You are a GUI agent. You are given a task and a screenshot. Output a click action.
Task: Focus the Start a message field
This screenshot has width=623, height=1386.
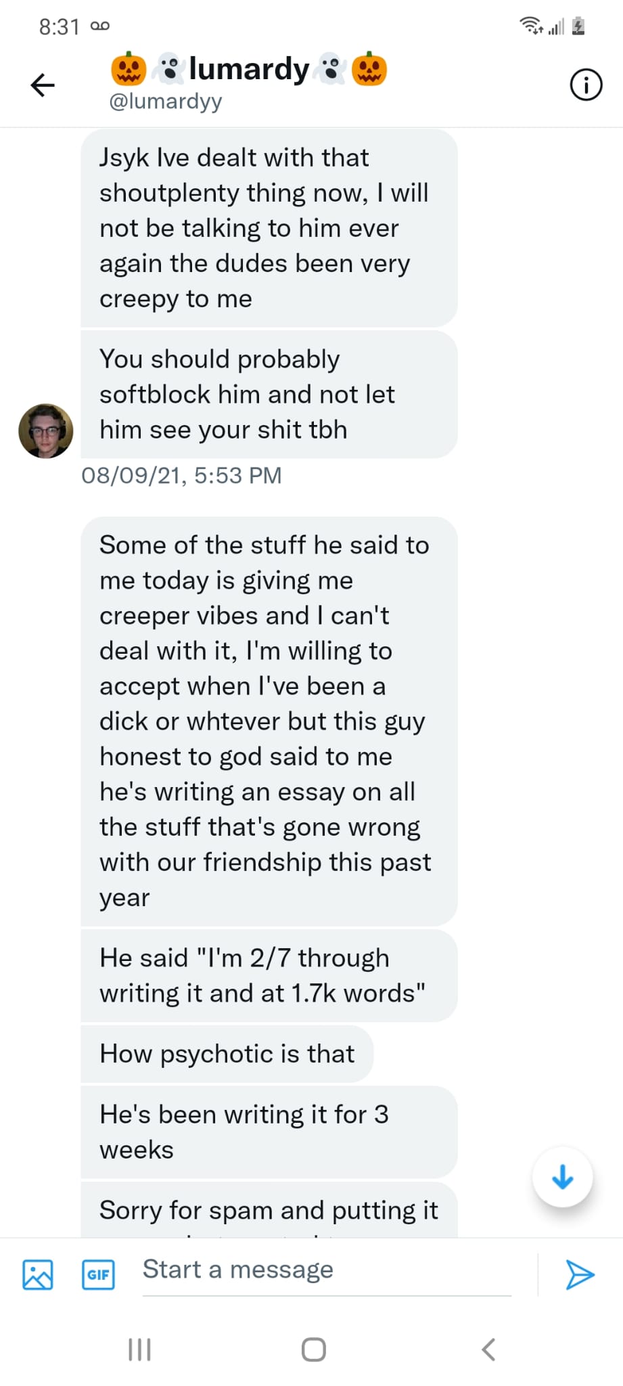326,1270
